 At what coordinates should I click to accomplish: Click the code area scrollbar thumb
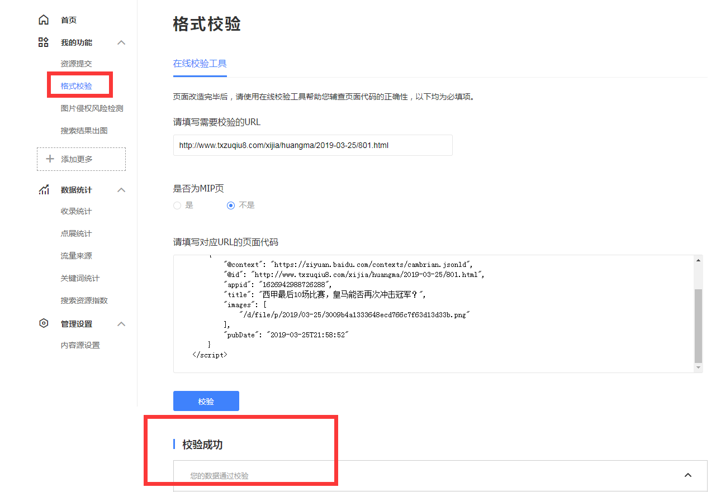(x=698, y=326)
